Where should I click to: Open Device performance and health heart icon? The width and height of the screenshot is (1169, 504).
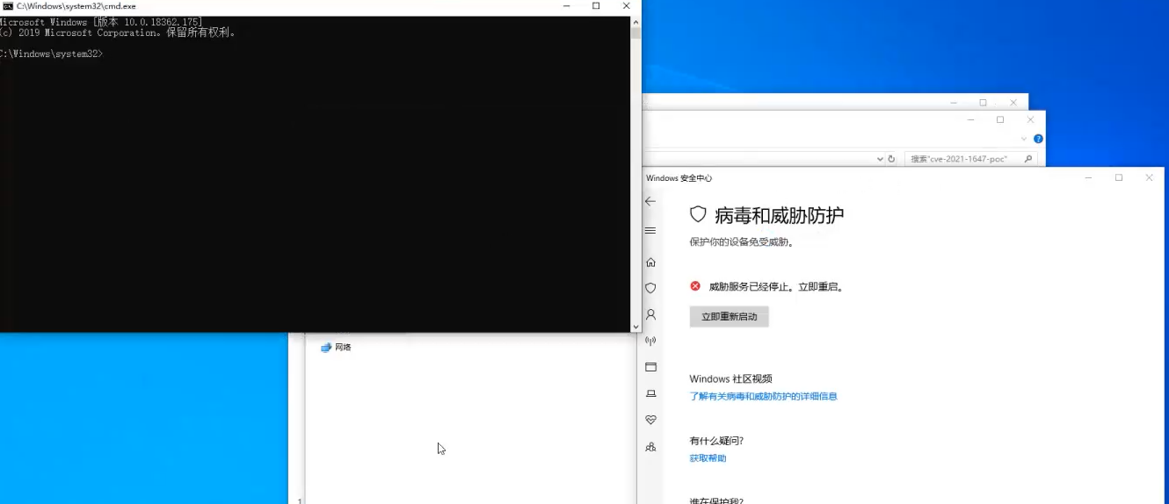pos(650,420)
